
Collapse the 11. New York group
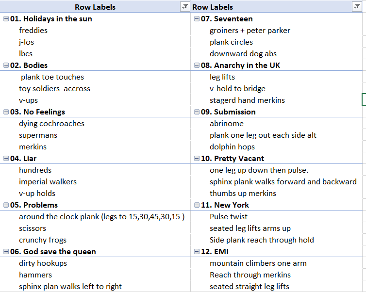tap(197, 205)
